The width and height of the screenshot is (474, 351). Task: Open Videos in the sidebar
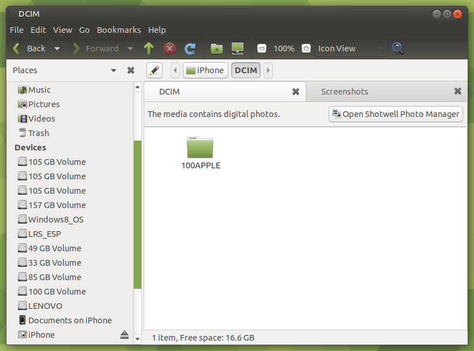coord(36,119)
